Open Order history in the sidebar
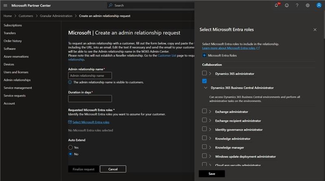Image resolution: width=325 pixels, height=181 pixels. click(x=12, y=41)
